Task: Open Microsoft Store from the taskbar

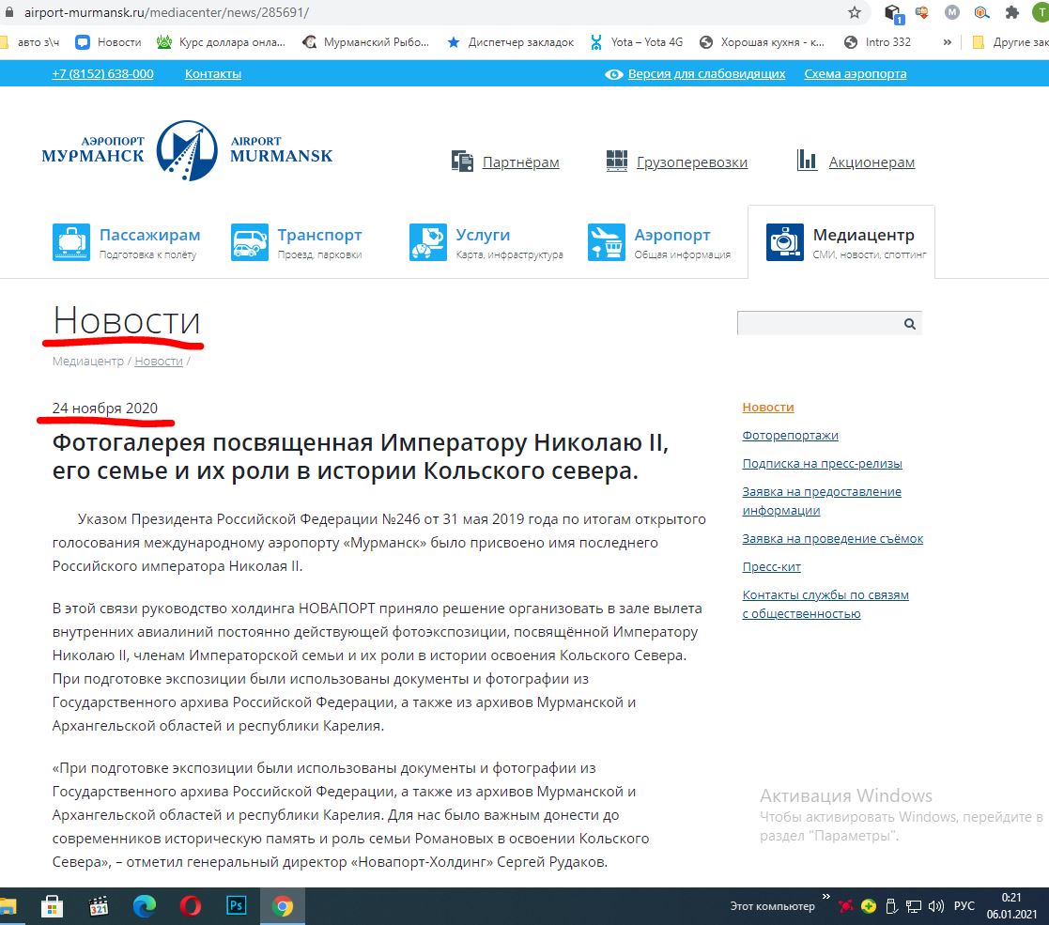Action: coord(51,906)
